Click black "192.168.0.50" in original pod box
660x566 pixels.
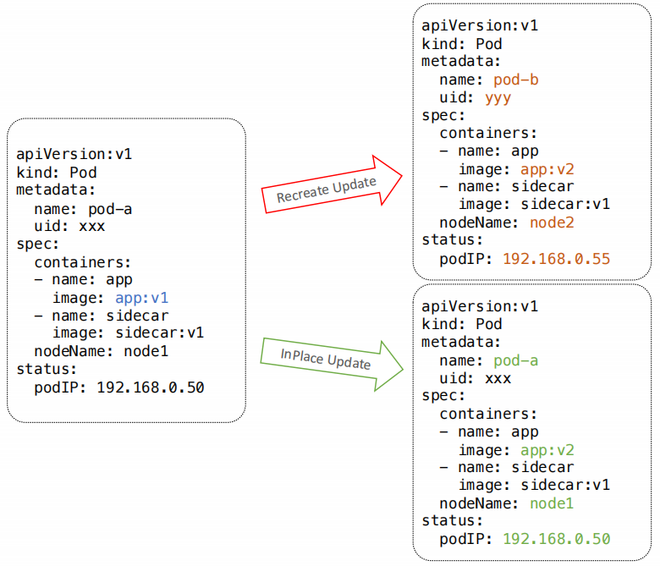click(x=151, y=387)
